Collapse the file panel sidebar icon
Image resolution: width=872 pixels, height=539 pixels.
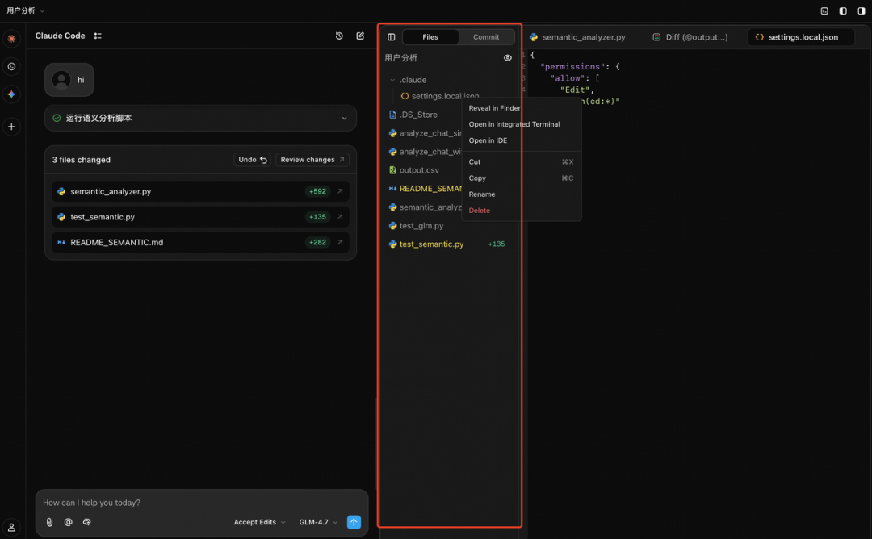tap(392, 37)
